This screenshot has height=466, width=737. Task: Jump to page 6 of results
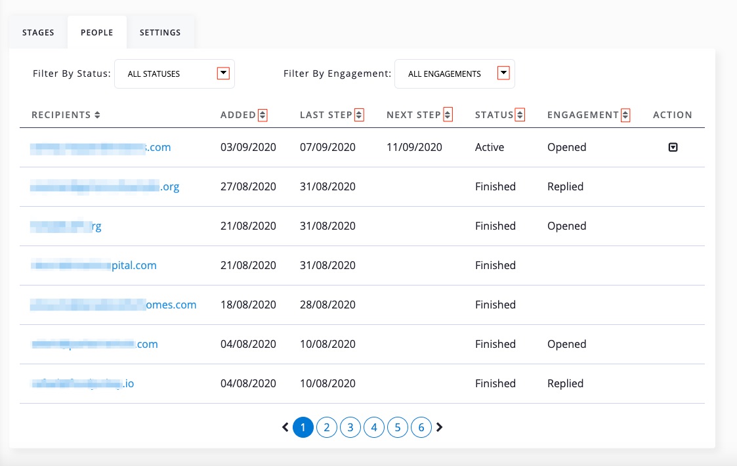click(421, 428)
